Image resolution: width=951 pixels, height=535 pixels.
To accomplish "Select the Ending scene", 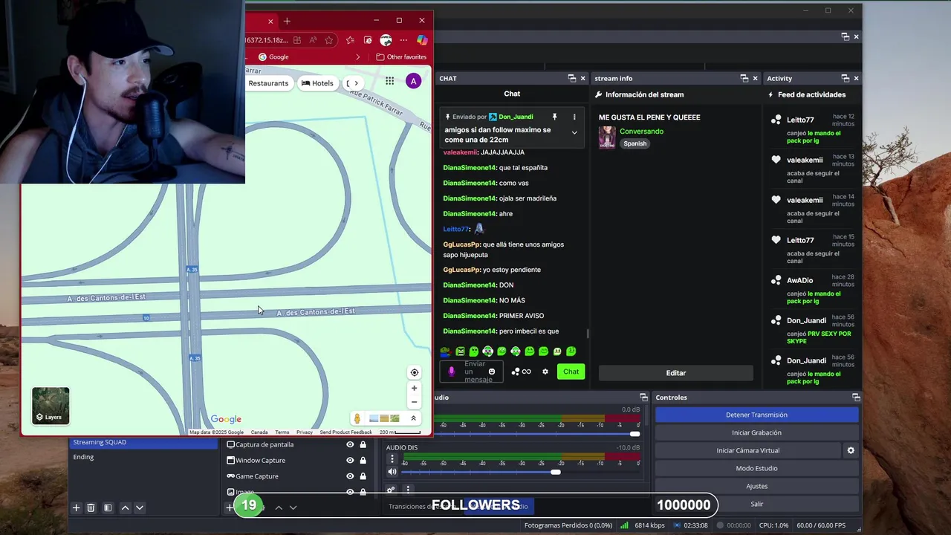I will (144, 457).
